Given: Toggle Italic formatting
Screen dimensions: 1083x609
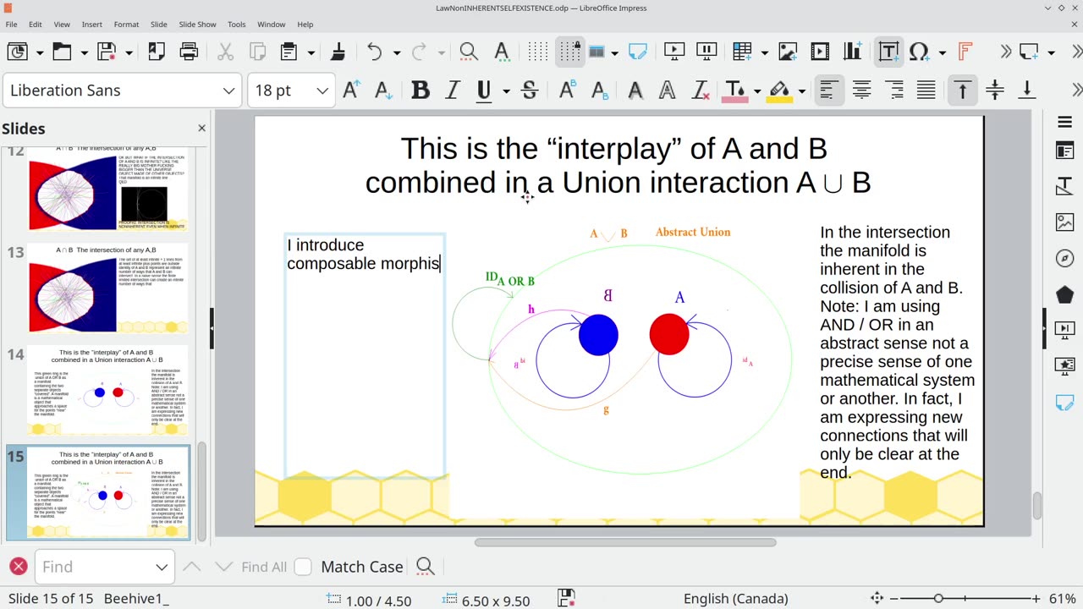Looking at the screenshot, I should [x=452, y=90].
